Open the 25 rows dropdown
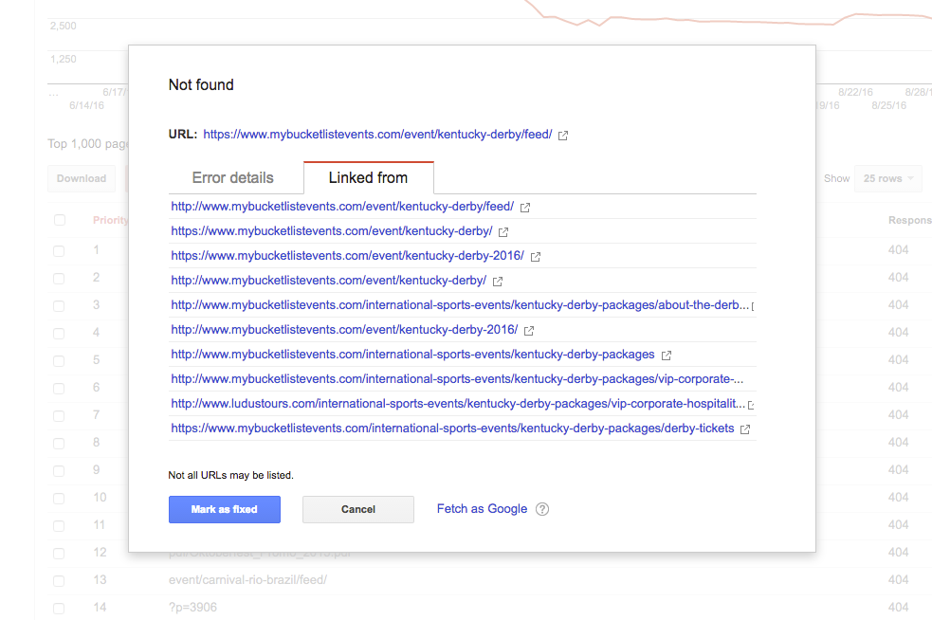The height and width of the screenshot is (620, 932). pyautogui.click(x=887, y=178)
